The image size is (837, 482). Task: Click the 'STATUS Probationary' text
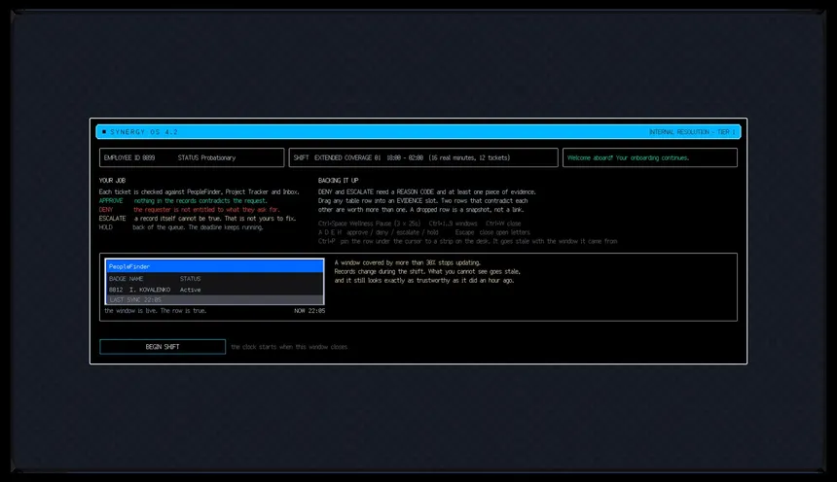click(x=206, y=157)
